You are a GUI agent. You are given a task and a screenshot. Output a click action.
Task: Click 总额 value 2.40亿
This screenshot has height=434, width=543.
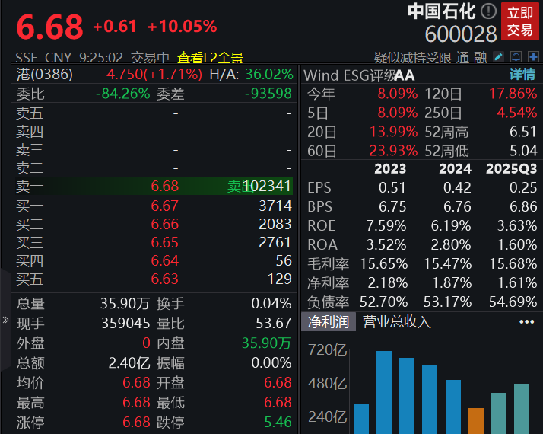tap(129, 363)
